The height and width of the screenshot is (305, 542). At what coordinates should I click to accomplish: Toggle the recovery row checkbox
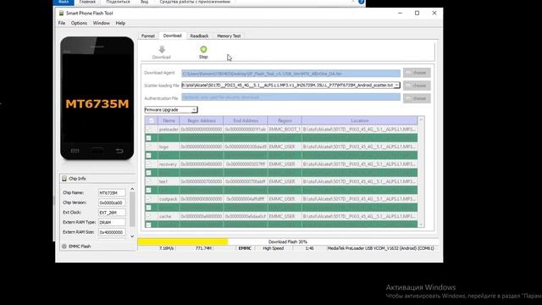coord(149,164)
